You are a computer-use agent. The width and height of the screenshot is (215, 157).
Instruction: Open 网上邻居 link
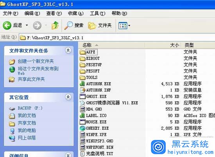pos(27,138)
